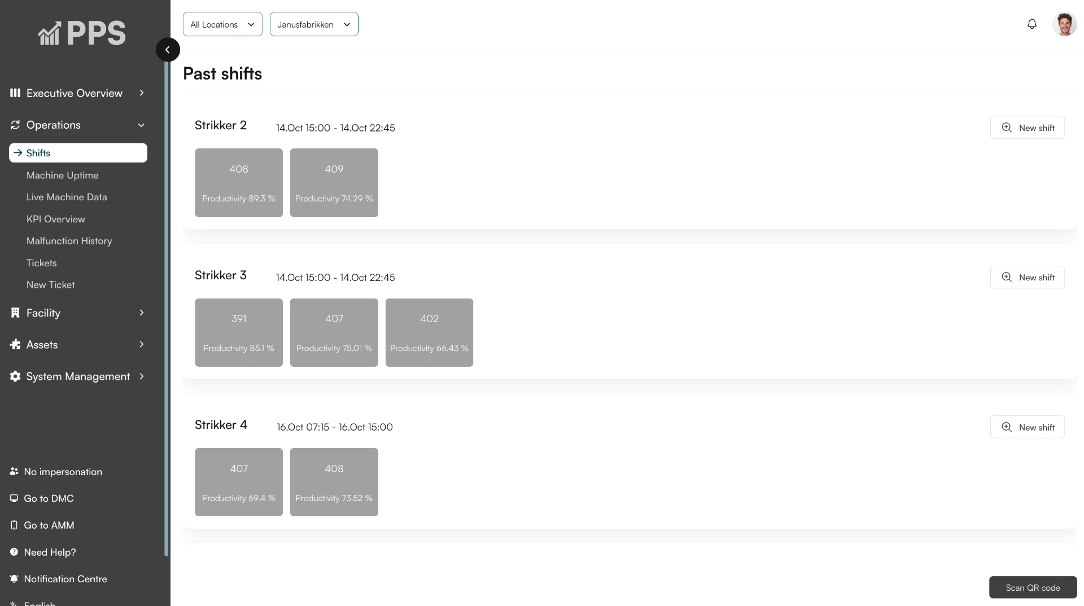Viewport: 1084px width, 606px height.
Task: Click the Executive Overview bars icon
Action: (x=15, y=93)
